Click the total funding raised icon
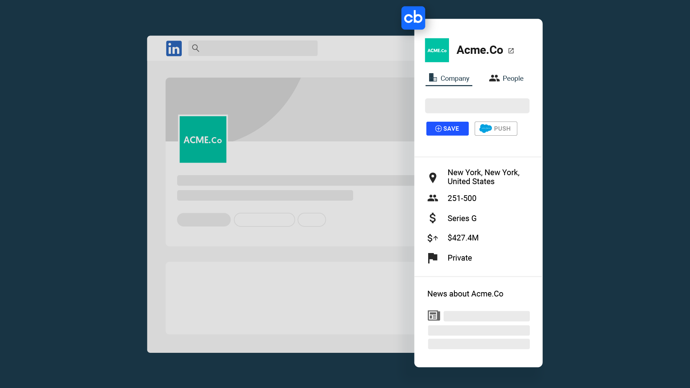The width and height of the screenshot is (690, 388). point(433,237)
